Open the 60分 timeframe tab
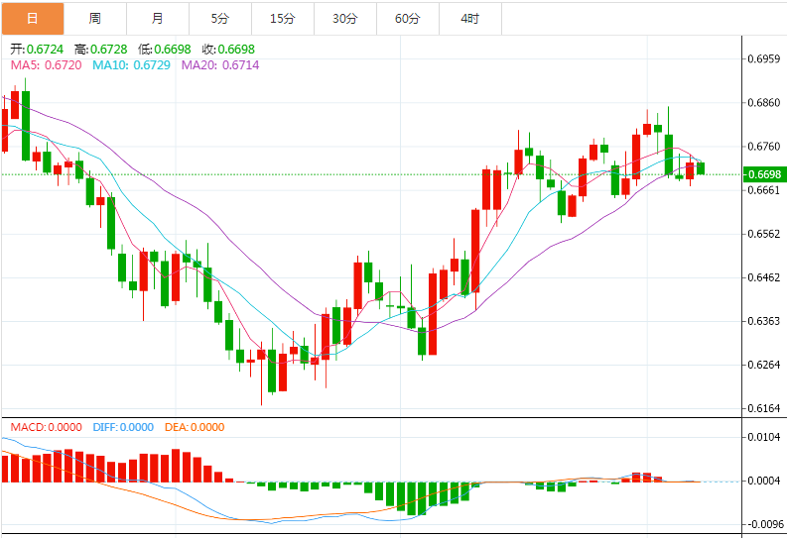The height and width of the screenshot is (538, 787). pos(408,19)
